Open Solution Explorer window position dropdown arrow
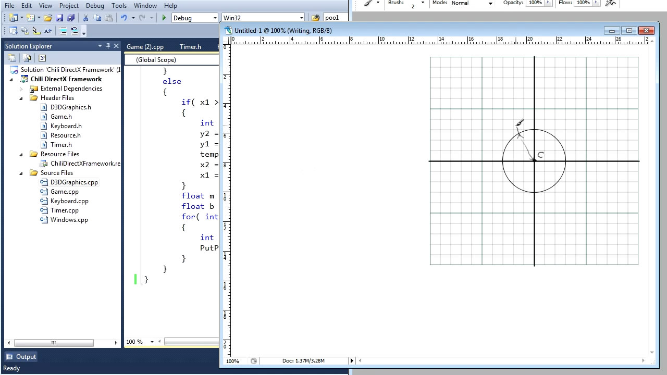Image resolution: width=667 pixels, height=375 pixels. tap(100, 46)
